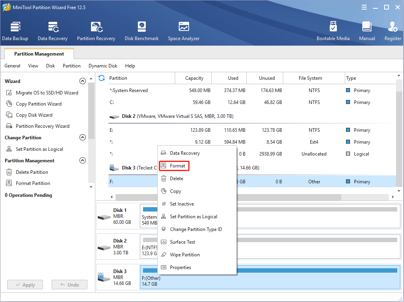Click the horizontal scrollbar right arrow

coord(392,196)
